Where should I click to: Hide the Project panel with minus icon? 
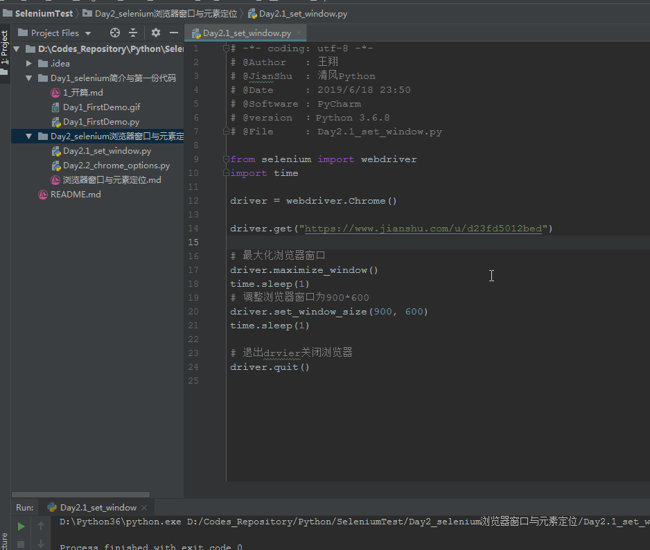(174, 33)
